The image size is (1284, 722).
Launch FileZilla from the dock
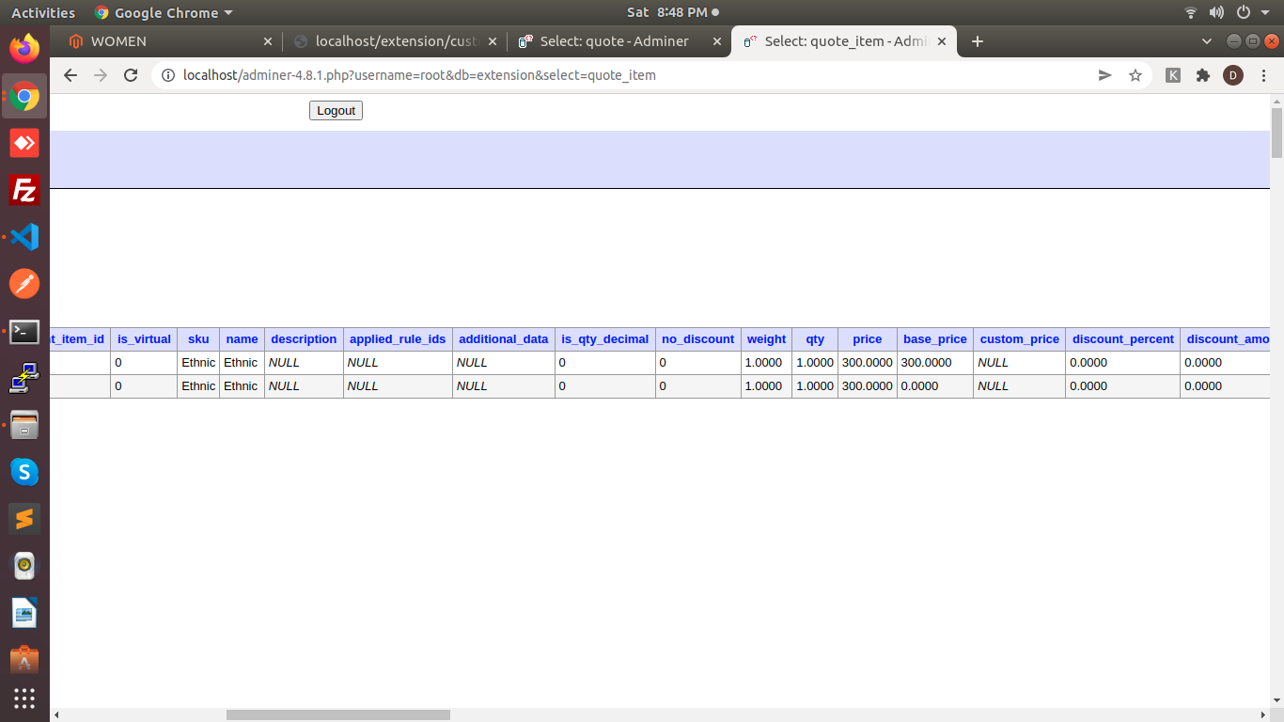[x=24, y=190]
